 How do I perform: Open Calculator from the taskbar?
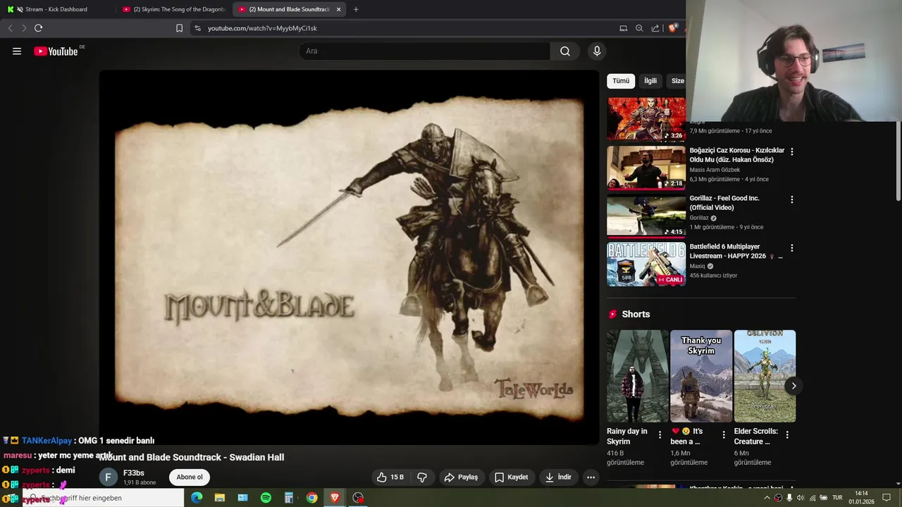coord(289,498)
